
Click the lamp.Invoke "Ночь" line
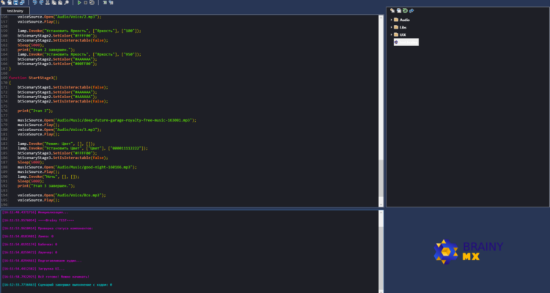pos(48,177)
